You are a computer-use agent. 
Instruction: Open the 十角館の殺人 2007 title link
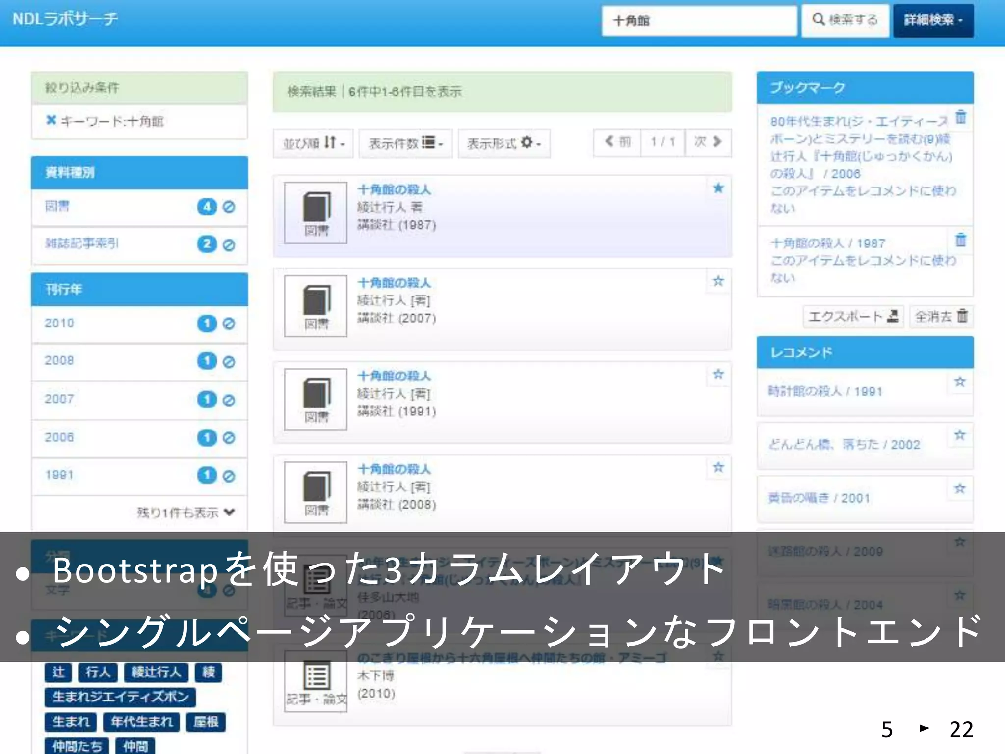coord(394,283)
